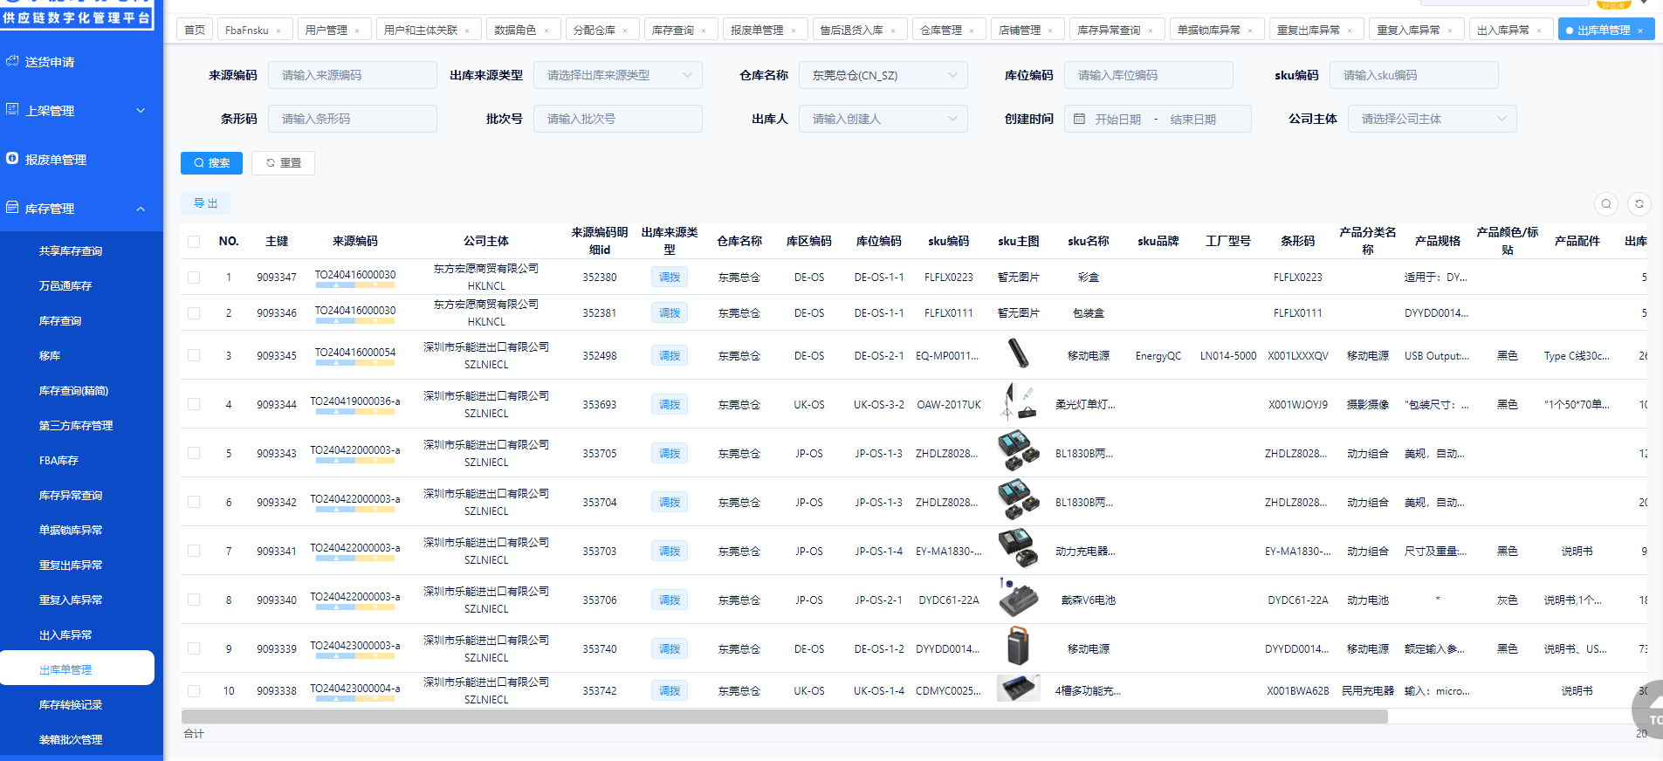
Task: Close the FbaFnsku tab with its x icon
Action: coord(279,31)
